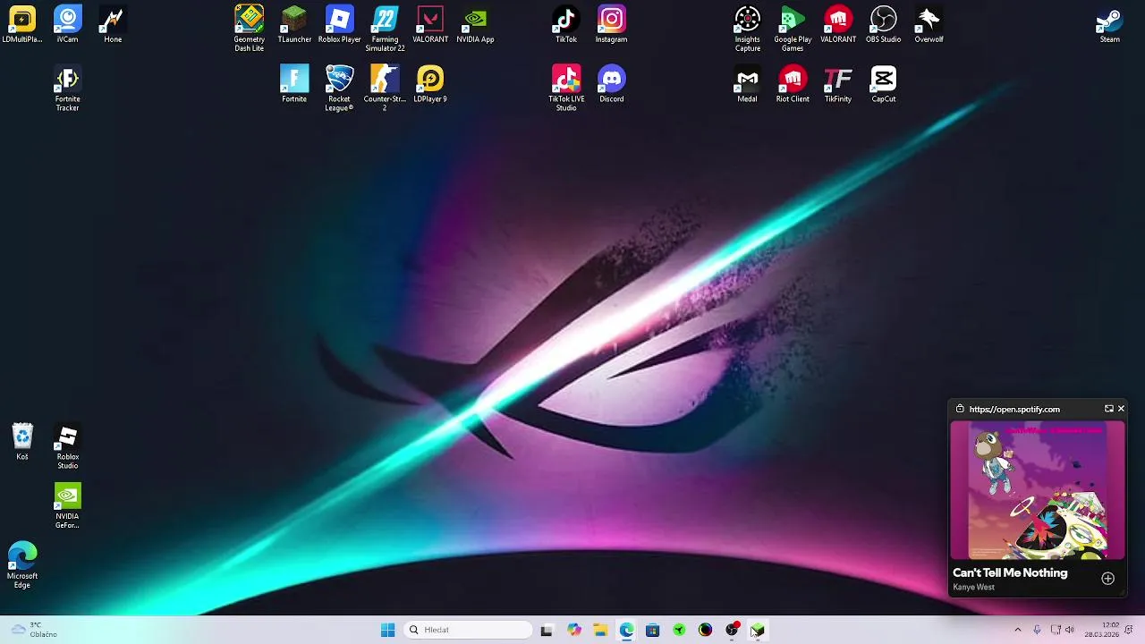Open the TikTok desktop shortcut
This screenshot has width=1145, height=644.
click(566, 24)
